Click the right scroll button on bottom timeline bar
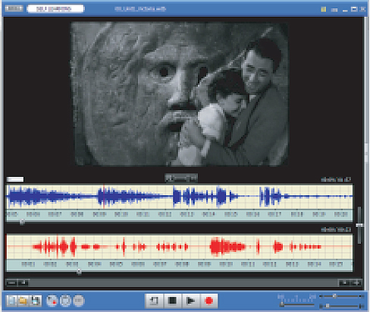Image resolution: width=370 pixels, height=312 pixels. (x=356, y=282)
